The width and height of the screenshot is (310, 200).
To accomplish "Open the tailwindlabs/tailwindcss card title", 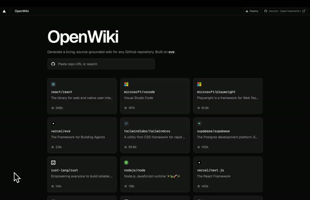I will 147,131.
